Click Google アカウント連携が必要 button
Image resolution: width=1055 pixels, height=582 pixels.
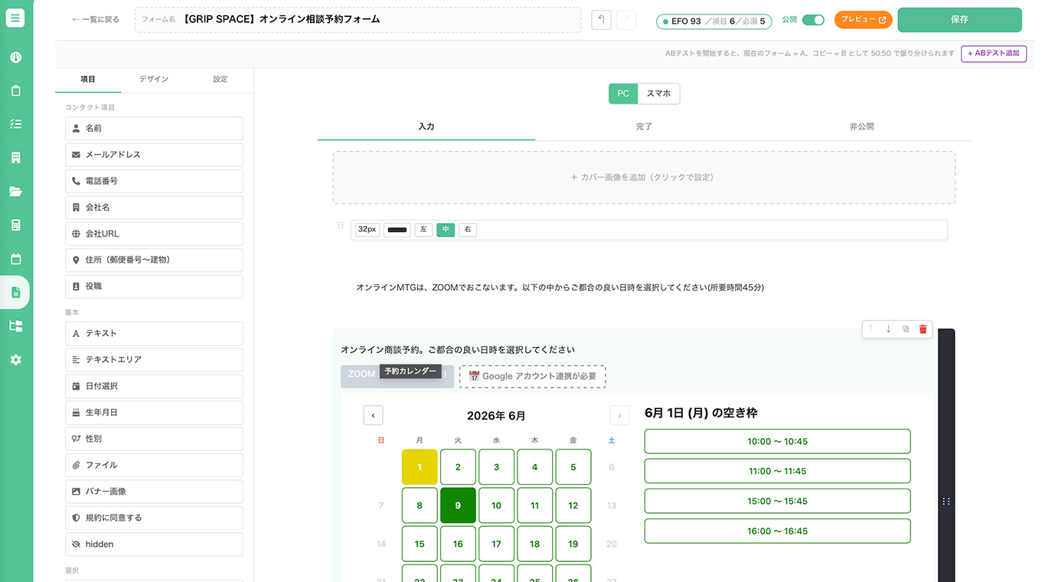click(532, 376)
